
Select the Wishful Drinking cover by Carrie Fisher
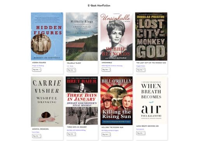[x=47, y=101]
